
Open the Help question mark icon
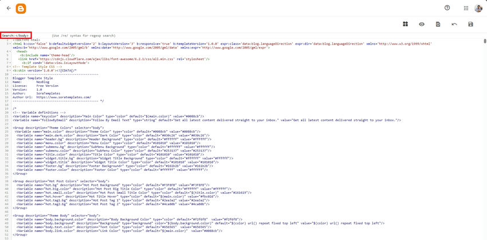tap(447, 8)
